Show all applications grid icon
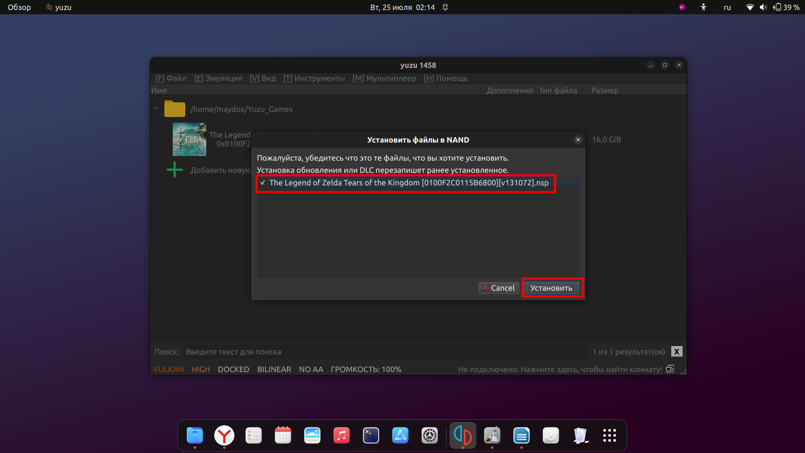 610,435
